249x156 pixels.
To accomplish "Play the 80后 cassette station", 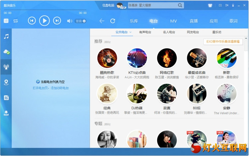I will pyautogui.click(x=197, y=94).
